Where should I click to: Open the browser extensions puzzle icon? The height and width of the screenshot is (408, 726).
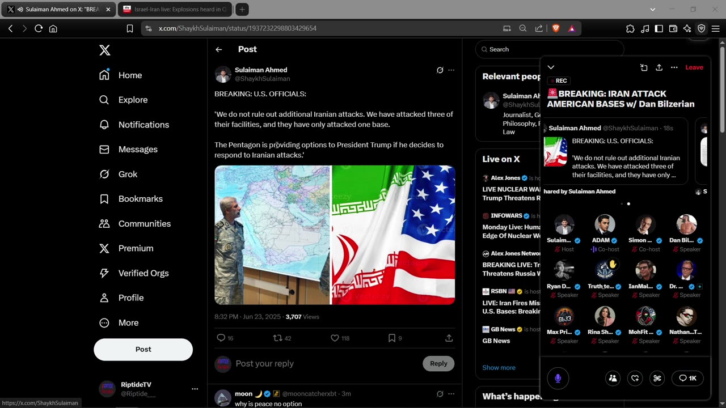pyautogui.click(x=630, y=28)
